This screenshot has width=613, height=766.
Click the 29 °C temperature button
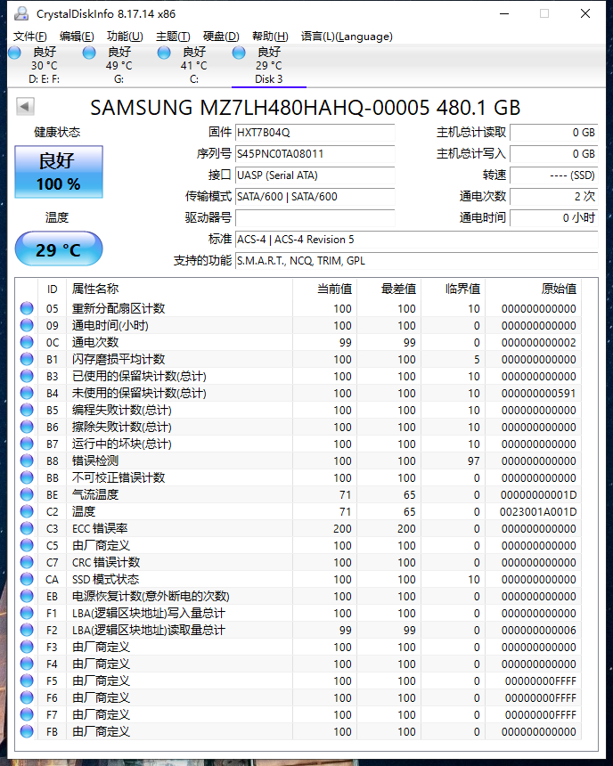tap(59, 249)
